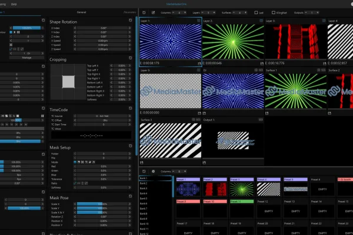Open the Help menu

(x=14, y=4)
